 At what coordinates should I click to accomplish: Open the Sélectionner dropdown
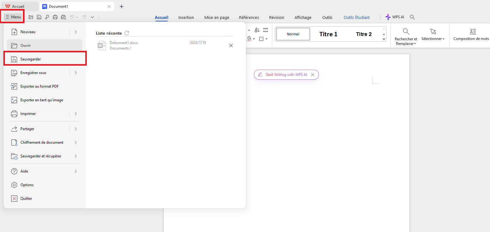click(x=433, y=35)
